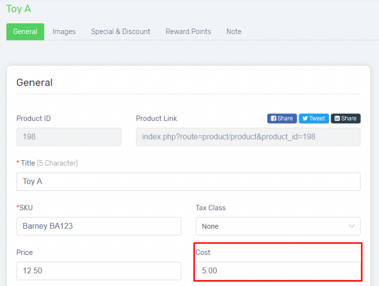Open the Tax Class dropdown

coord(278,226)
